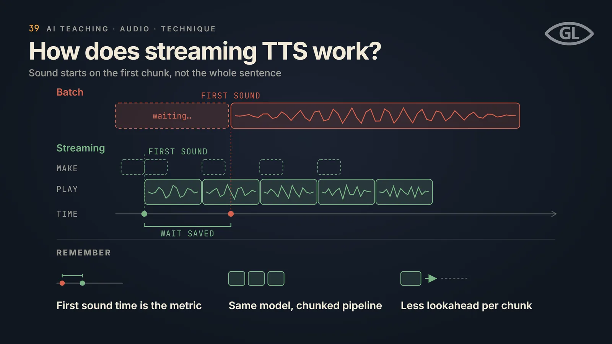Select the red batch waveform block
The image size is (612, 344).
(375, 116)
